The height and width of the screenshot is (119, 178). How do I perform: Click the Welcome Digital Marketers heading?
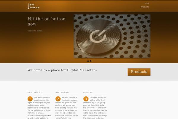[x=62, y=70]
